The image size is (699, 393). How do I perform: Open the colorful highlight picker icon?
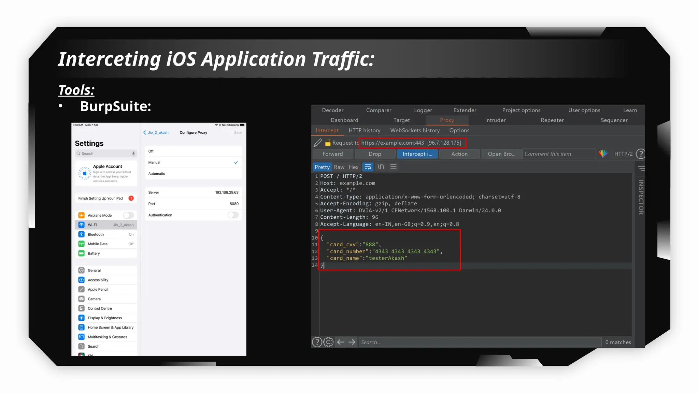tap(603, 154)
